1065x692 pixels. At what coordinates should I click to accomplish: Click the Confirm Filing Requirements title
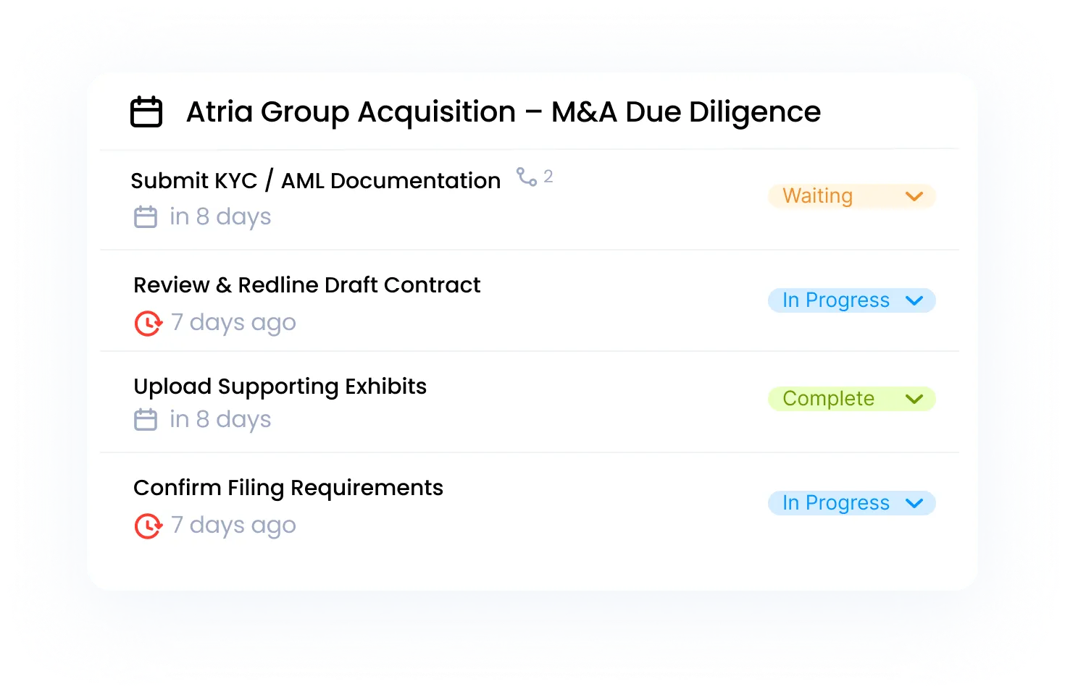(x=288, y=487)
